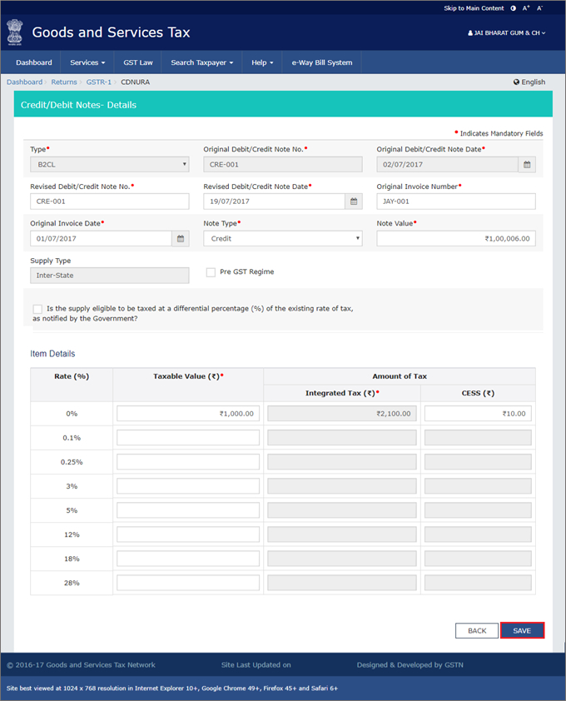Click the English language globe selector
The width and height of the screenshot is (566, 701).
(x=529, y=82)
